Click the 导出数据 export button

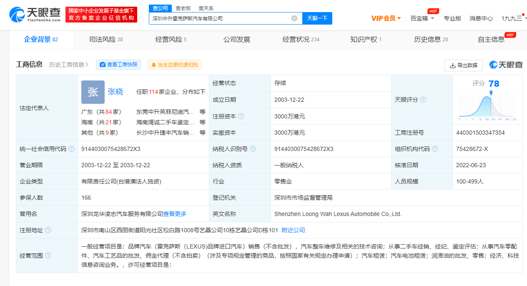[464, 65]
